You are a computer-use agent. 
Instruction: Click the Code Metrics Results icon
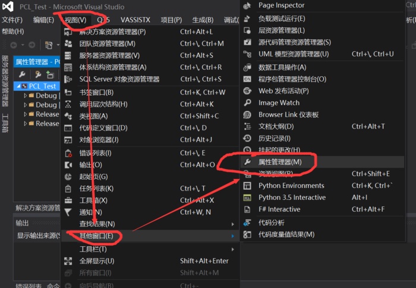click(247, 234)
